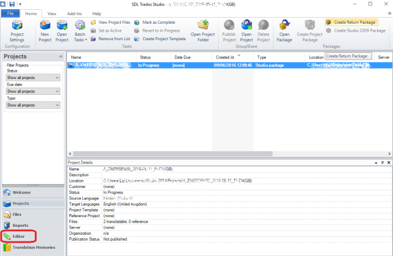Click the Publish Project icon
Viewport: 393px width, 256px height.
point(230,30)
